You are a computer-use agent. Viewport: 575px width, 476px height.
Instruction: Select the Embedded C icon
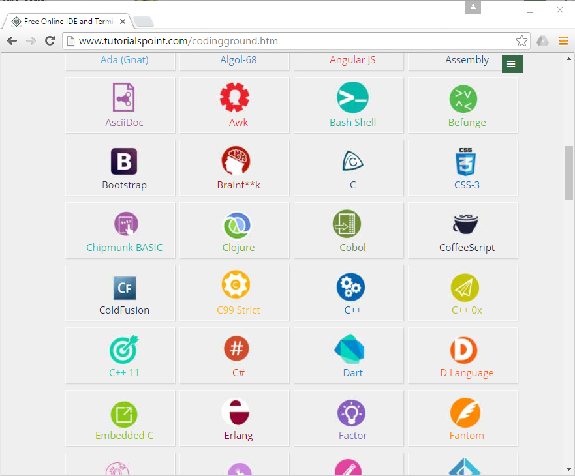(x=124, y=415)
